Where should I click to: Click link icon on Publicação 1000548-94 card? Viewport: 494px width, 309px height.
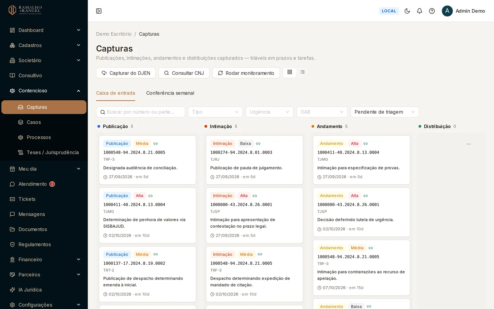pos(155,144)
